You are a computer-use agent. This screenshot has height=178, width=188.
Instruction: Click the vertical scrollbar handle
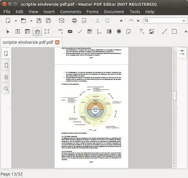175,96
